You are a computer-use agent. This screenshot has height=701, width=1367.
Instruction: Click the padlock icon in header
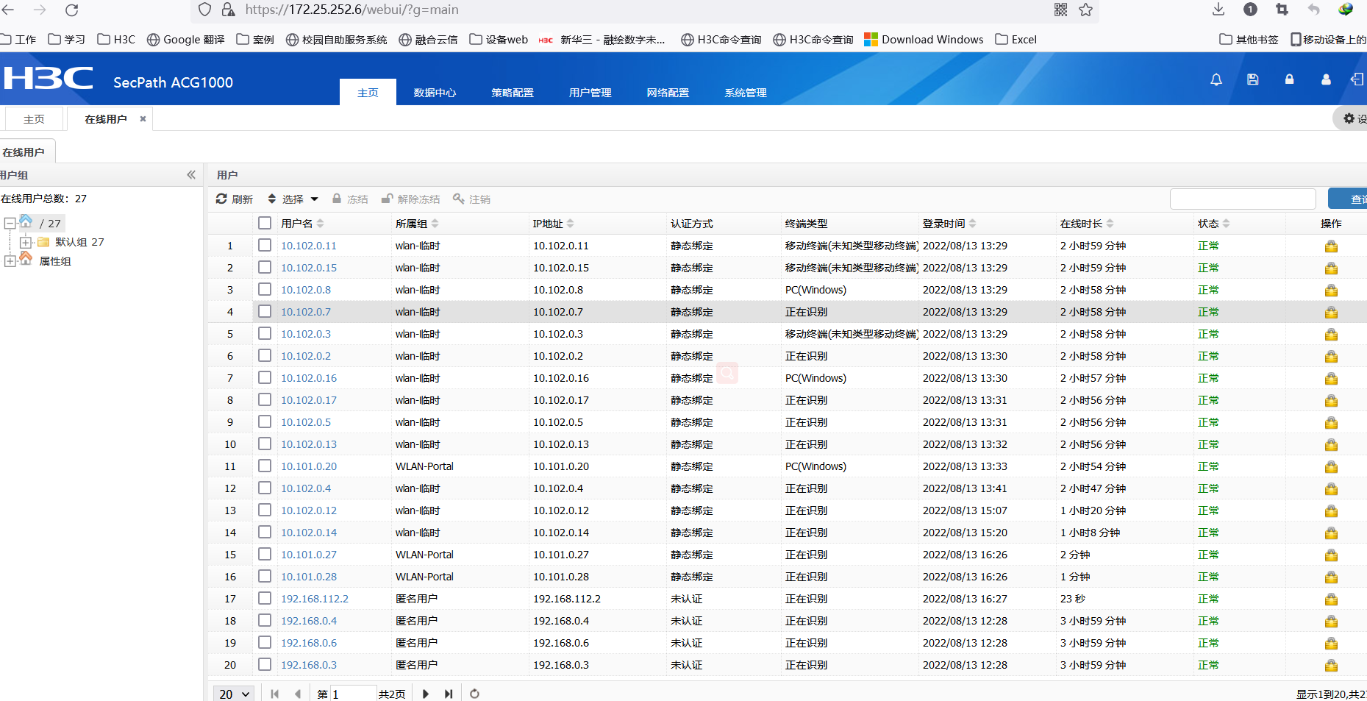coord(1289,79)
